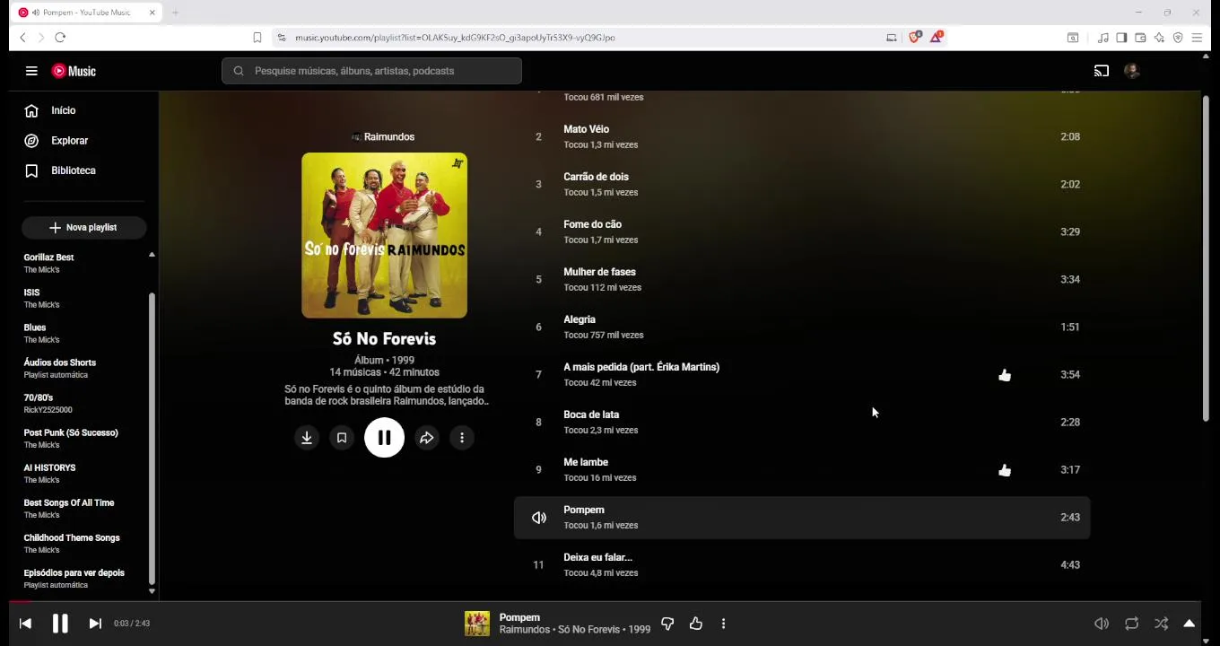Go back in the browser
The image size is (1220, 646).
22,38
